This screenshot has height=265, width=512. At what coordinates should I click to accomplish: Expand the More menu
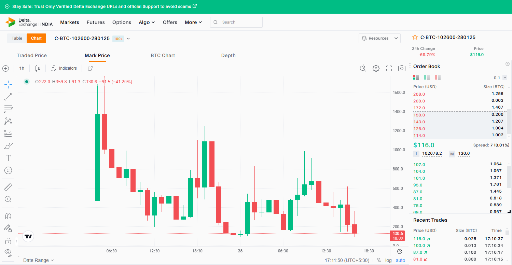(x=193, y=22)
